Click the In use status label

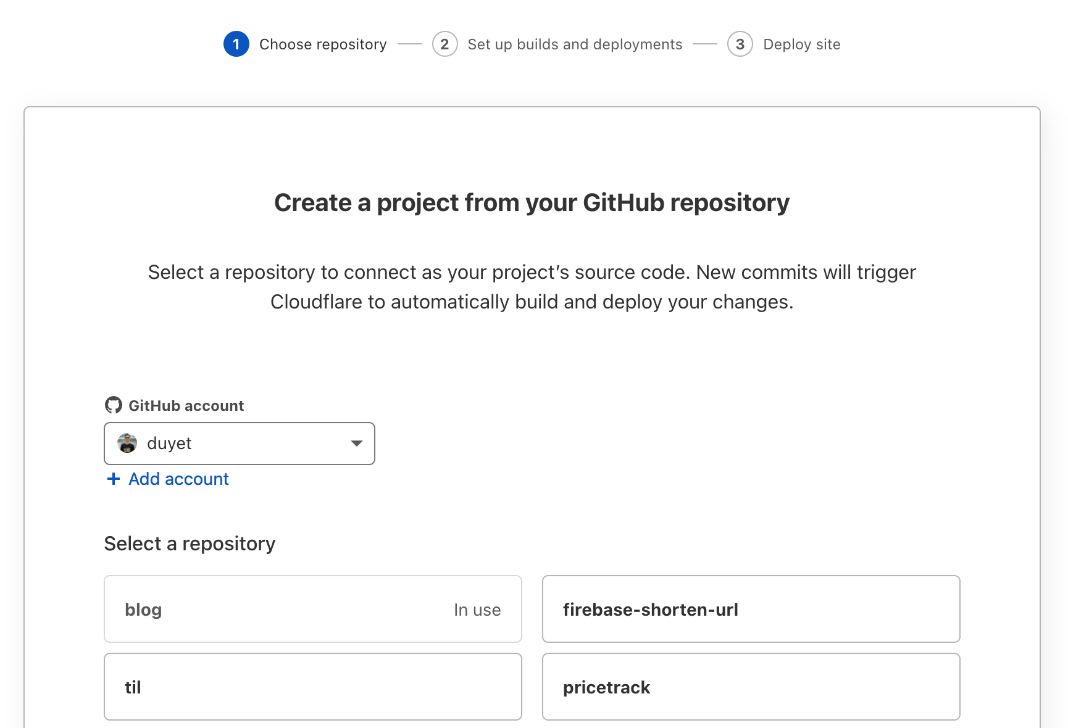477,610
